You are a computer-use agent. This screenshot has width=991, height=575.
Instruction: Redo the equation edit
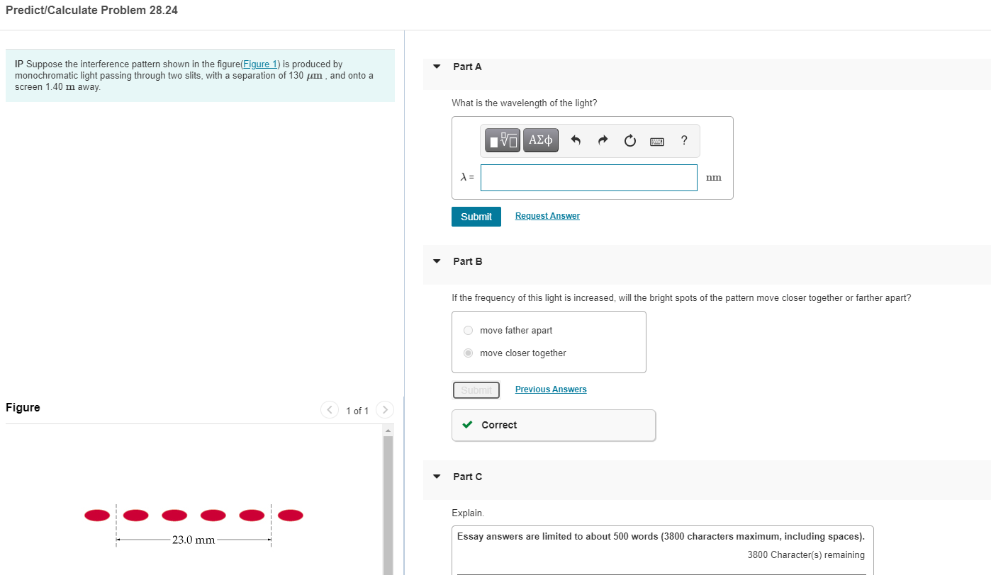click(602, 140)
